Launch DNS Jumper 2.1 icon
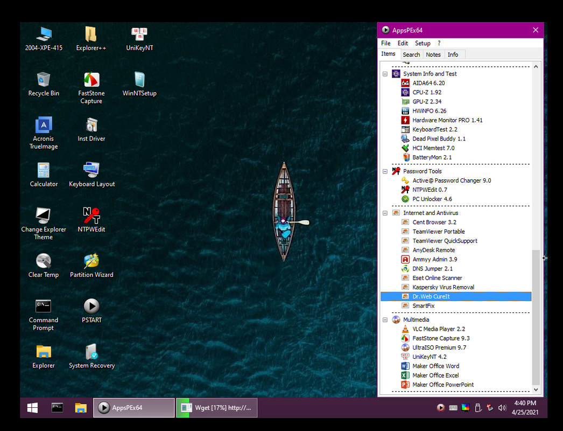Image resolution: width=563 pixels, height=431 pixels. (405, 268)
